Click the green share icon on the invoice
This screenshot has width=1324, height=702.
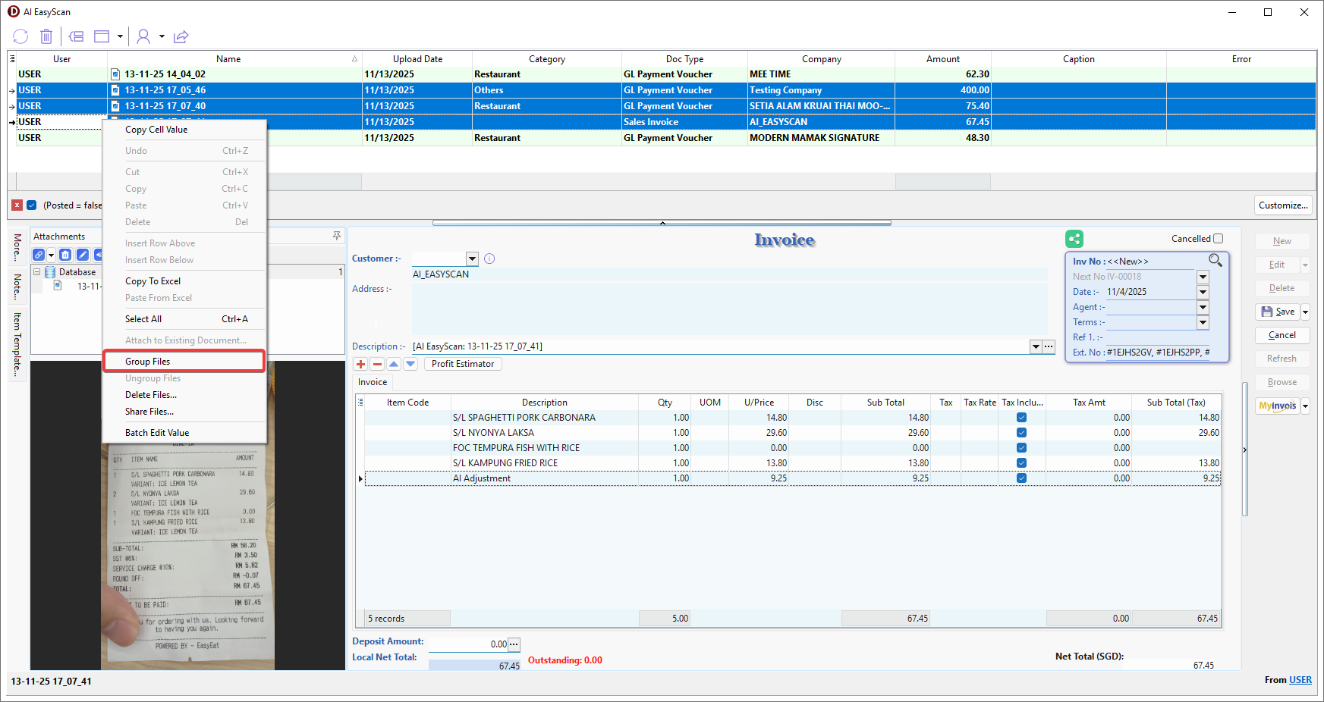[1074, 240]
